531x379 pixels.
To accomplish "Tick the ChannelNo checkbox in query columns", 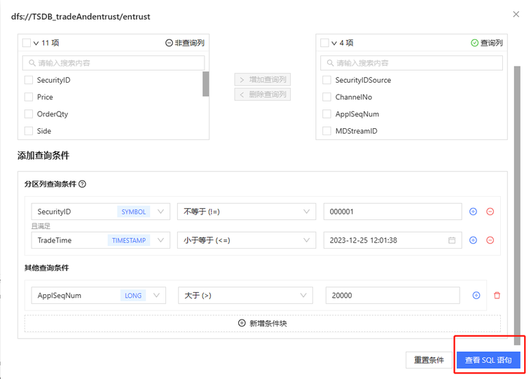I will (x=326, y=97).
